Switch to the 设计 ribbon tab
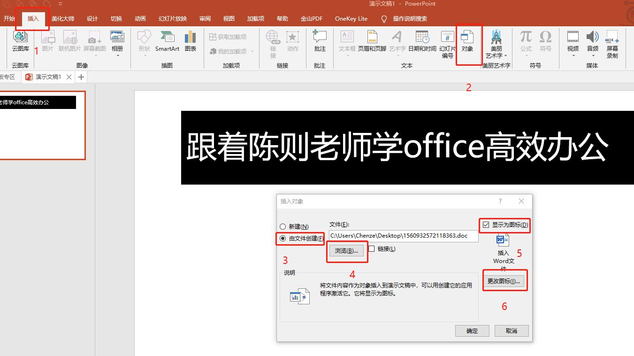Screen dimensions: 634x356 tap(92, 19)
